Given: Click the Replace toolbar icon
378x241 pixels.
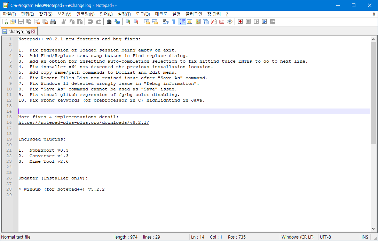Looking at the screenshot, I should coord(117,22).
